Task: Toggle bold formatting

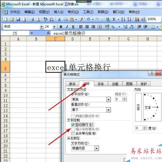Action: point(61,27)
